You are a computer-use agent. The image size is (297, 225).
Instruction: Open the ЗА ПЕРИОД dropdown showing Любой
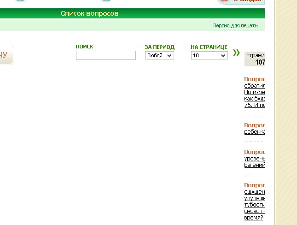(x=159, y=55)
